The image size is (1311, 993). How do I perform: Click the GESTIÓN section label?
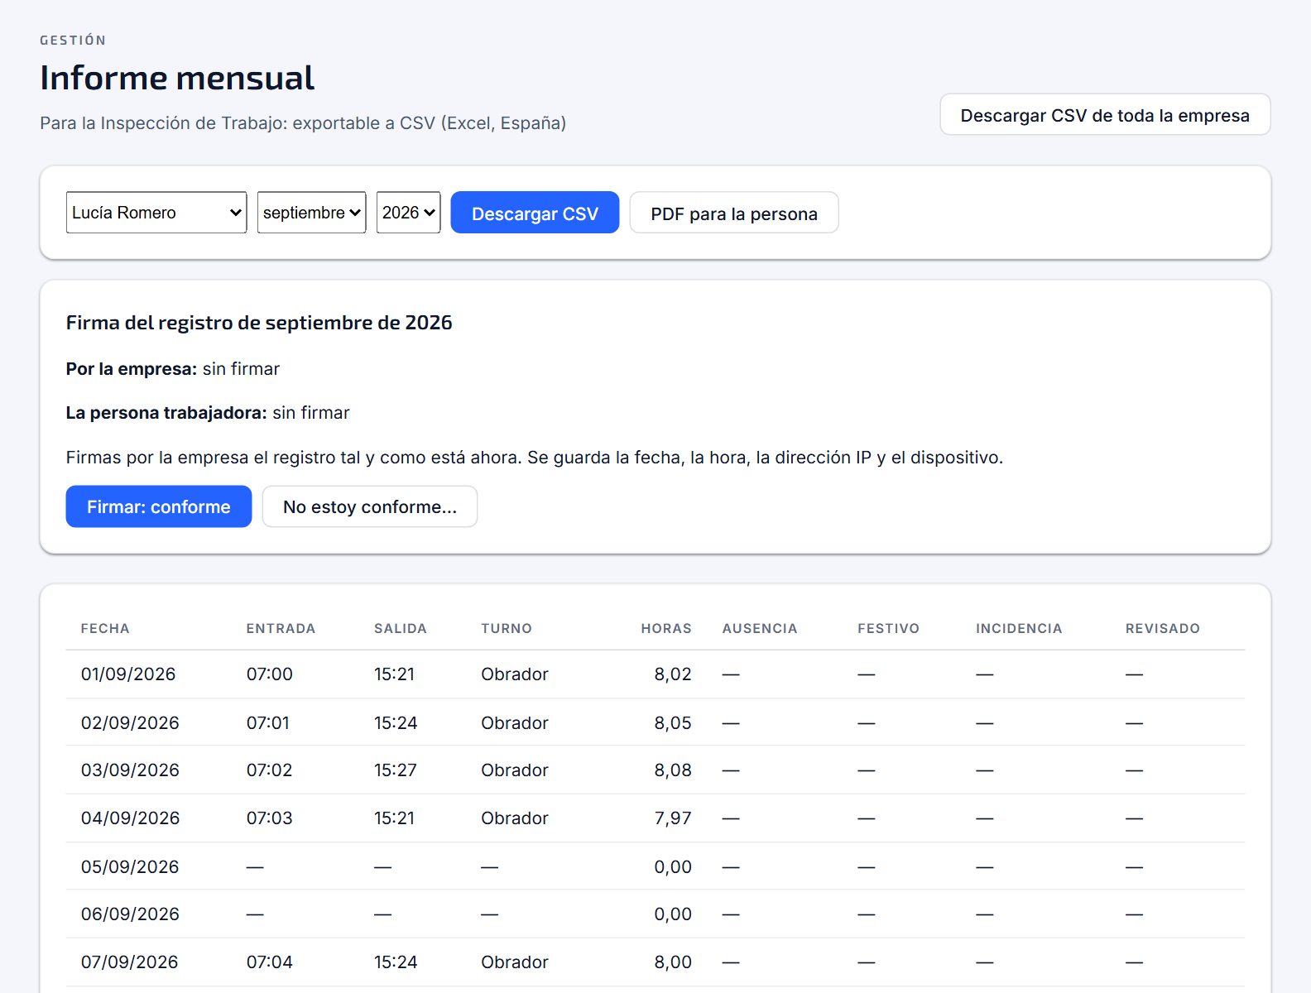[x=73, y=41]
